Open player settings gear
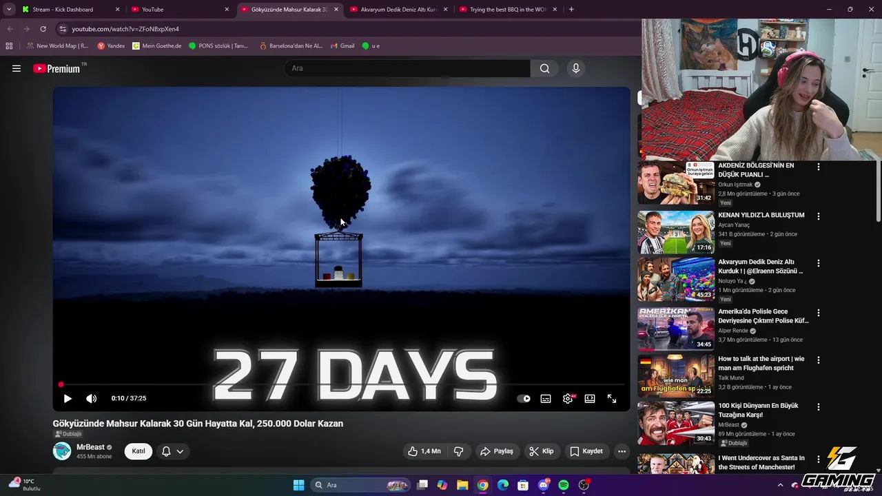 pyautogui.click(x=568, y=398)
